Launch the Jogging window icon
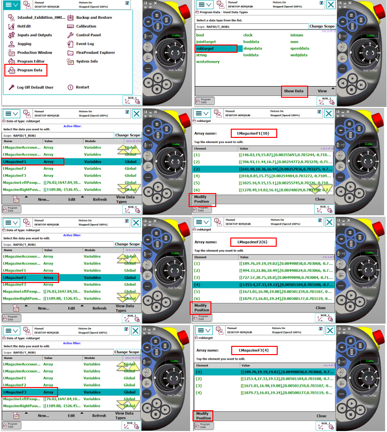This screenshot has width=387, height=432. click(x=11, y=44)
